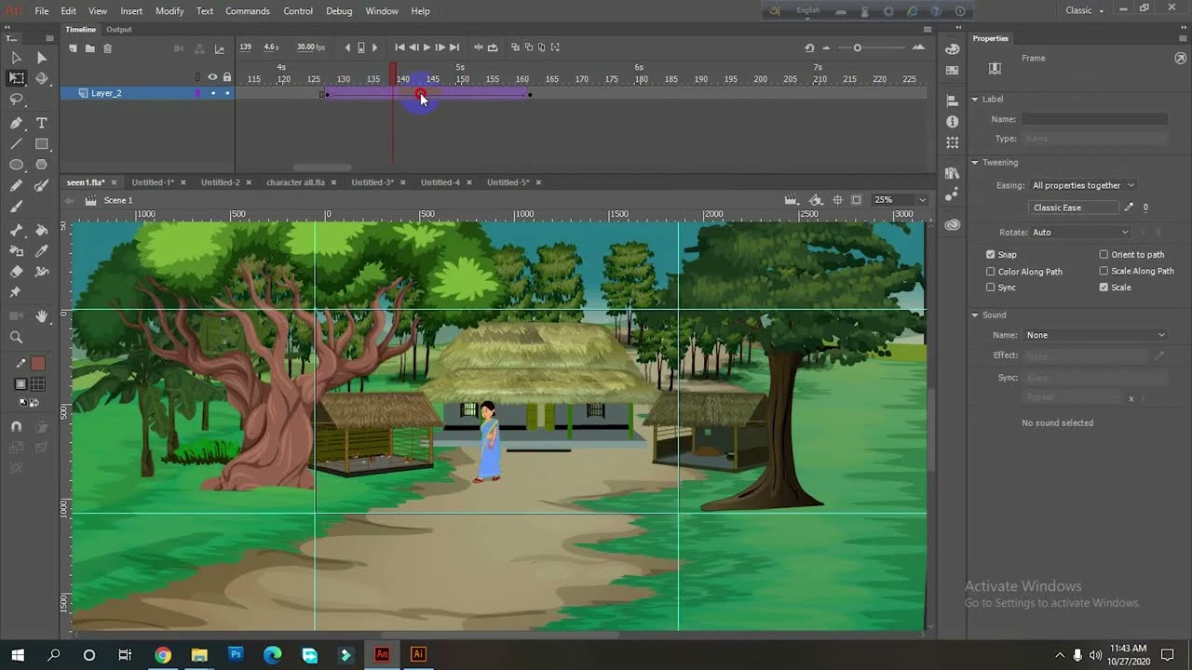Open the Insert menu

click(131, 11)
